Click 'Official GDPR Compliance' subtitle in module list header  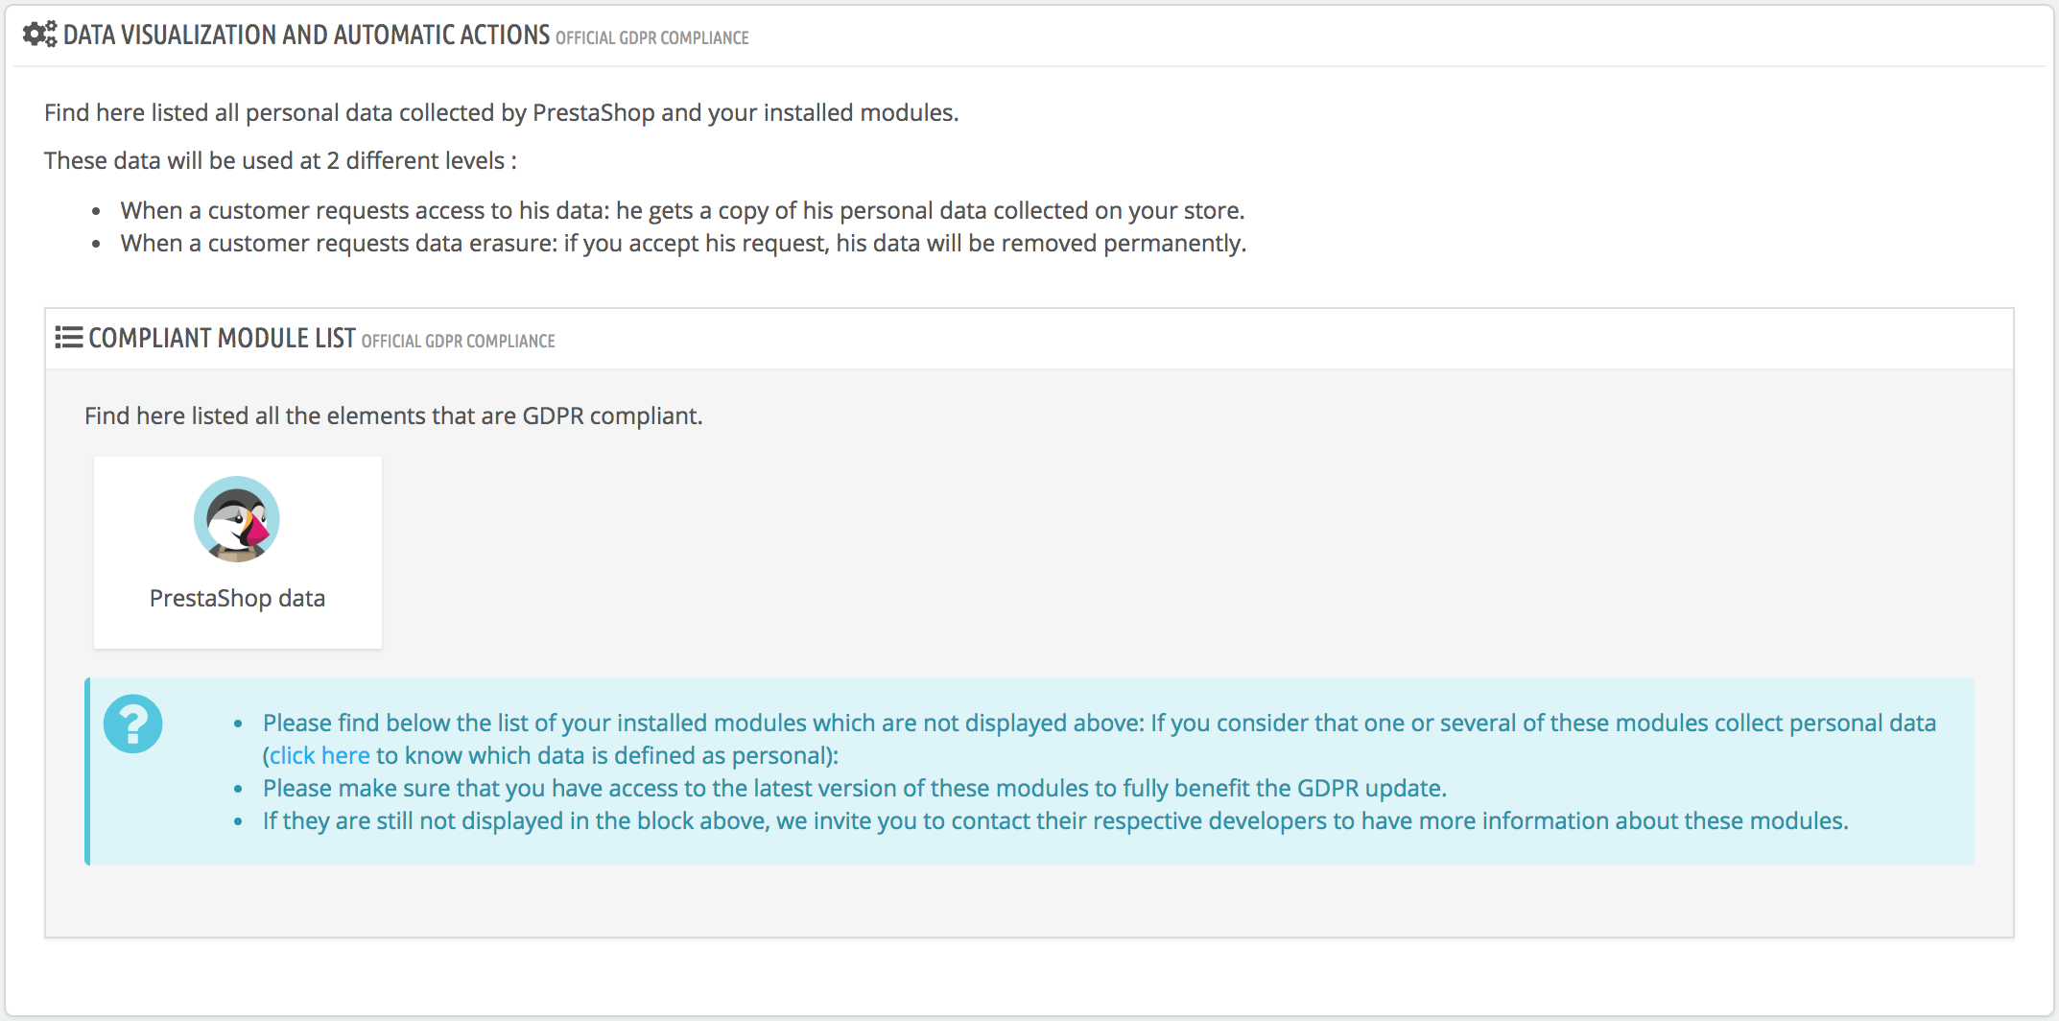[x=459, y=342]
